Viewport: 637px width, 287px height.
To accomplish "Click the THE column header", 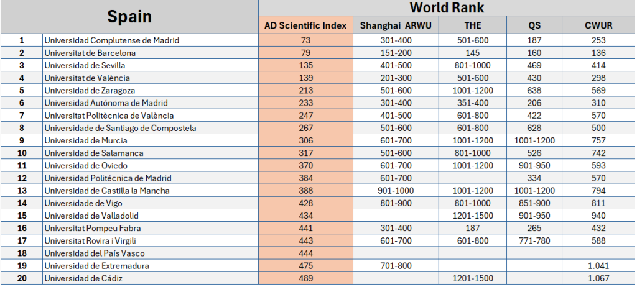I will [473, 25].
